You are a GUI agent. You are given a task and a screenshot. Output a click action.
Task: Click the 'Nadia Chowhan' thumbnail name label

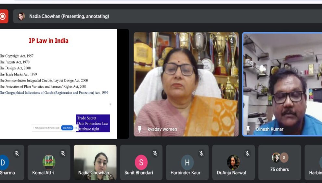point(94,173)
